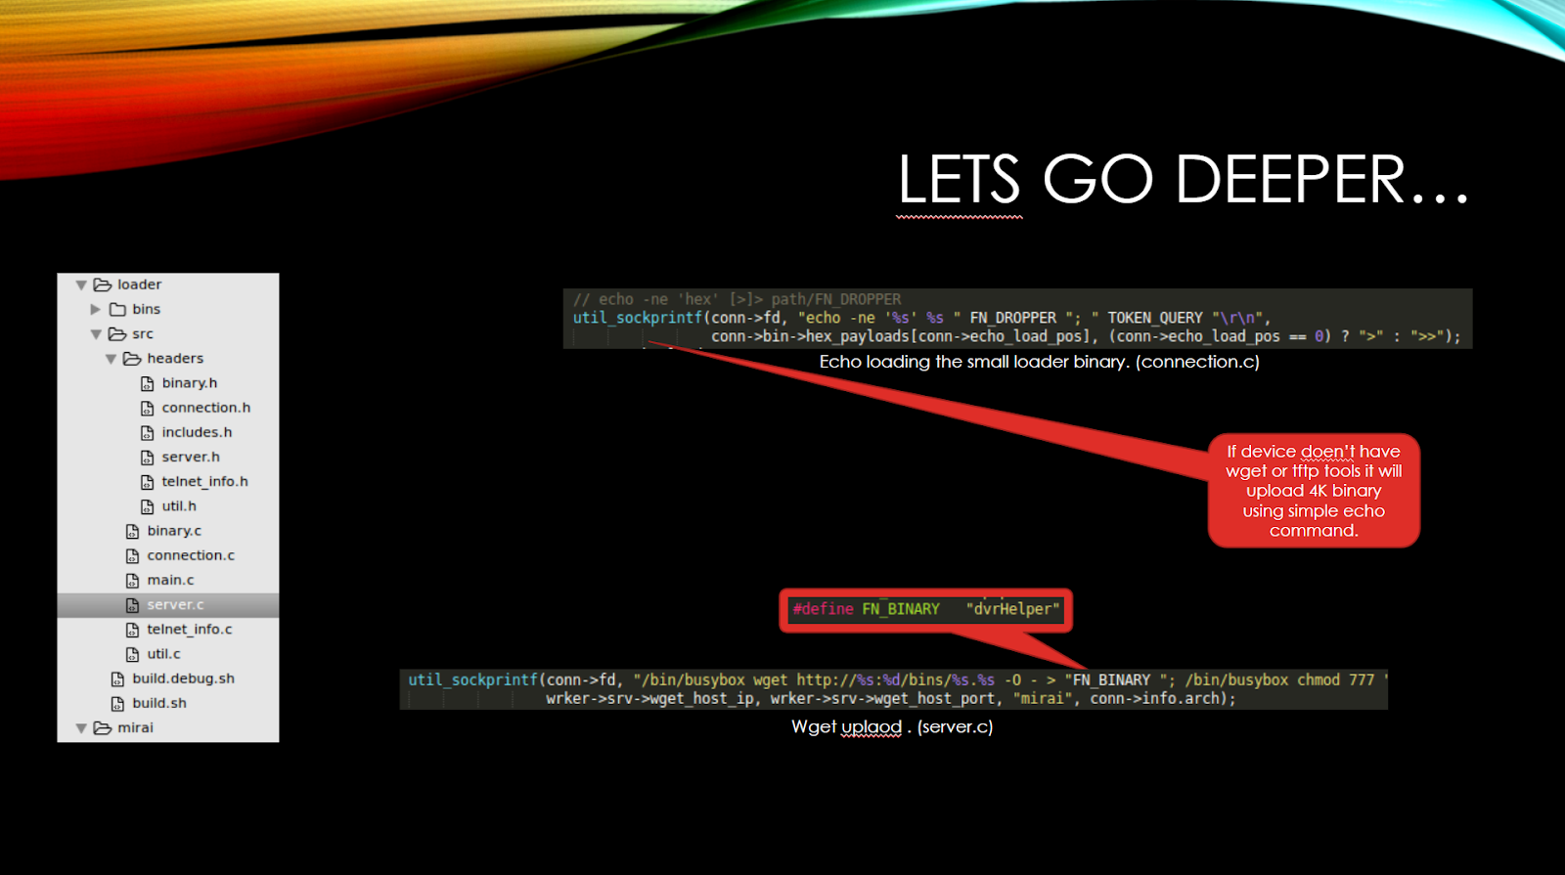Click the file icon beside binary.h

[x=148, y=383]
